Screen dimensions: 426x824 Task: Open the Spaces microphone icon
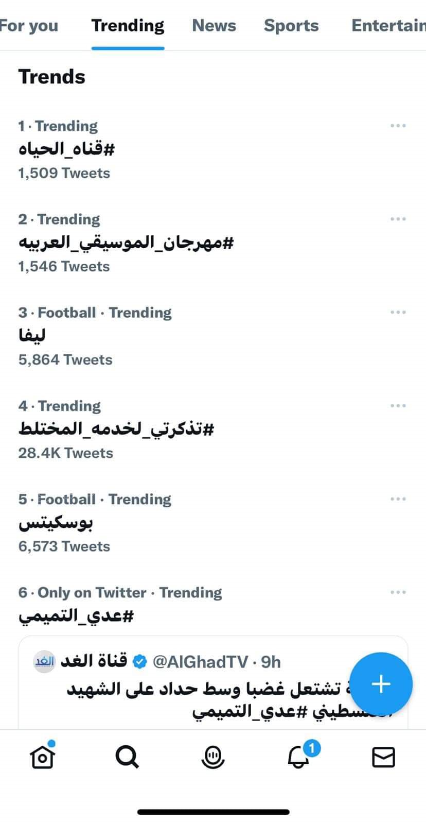tap(213, 757)
